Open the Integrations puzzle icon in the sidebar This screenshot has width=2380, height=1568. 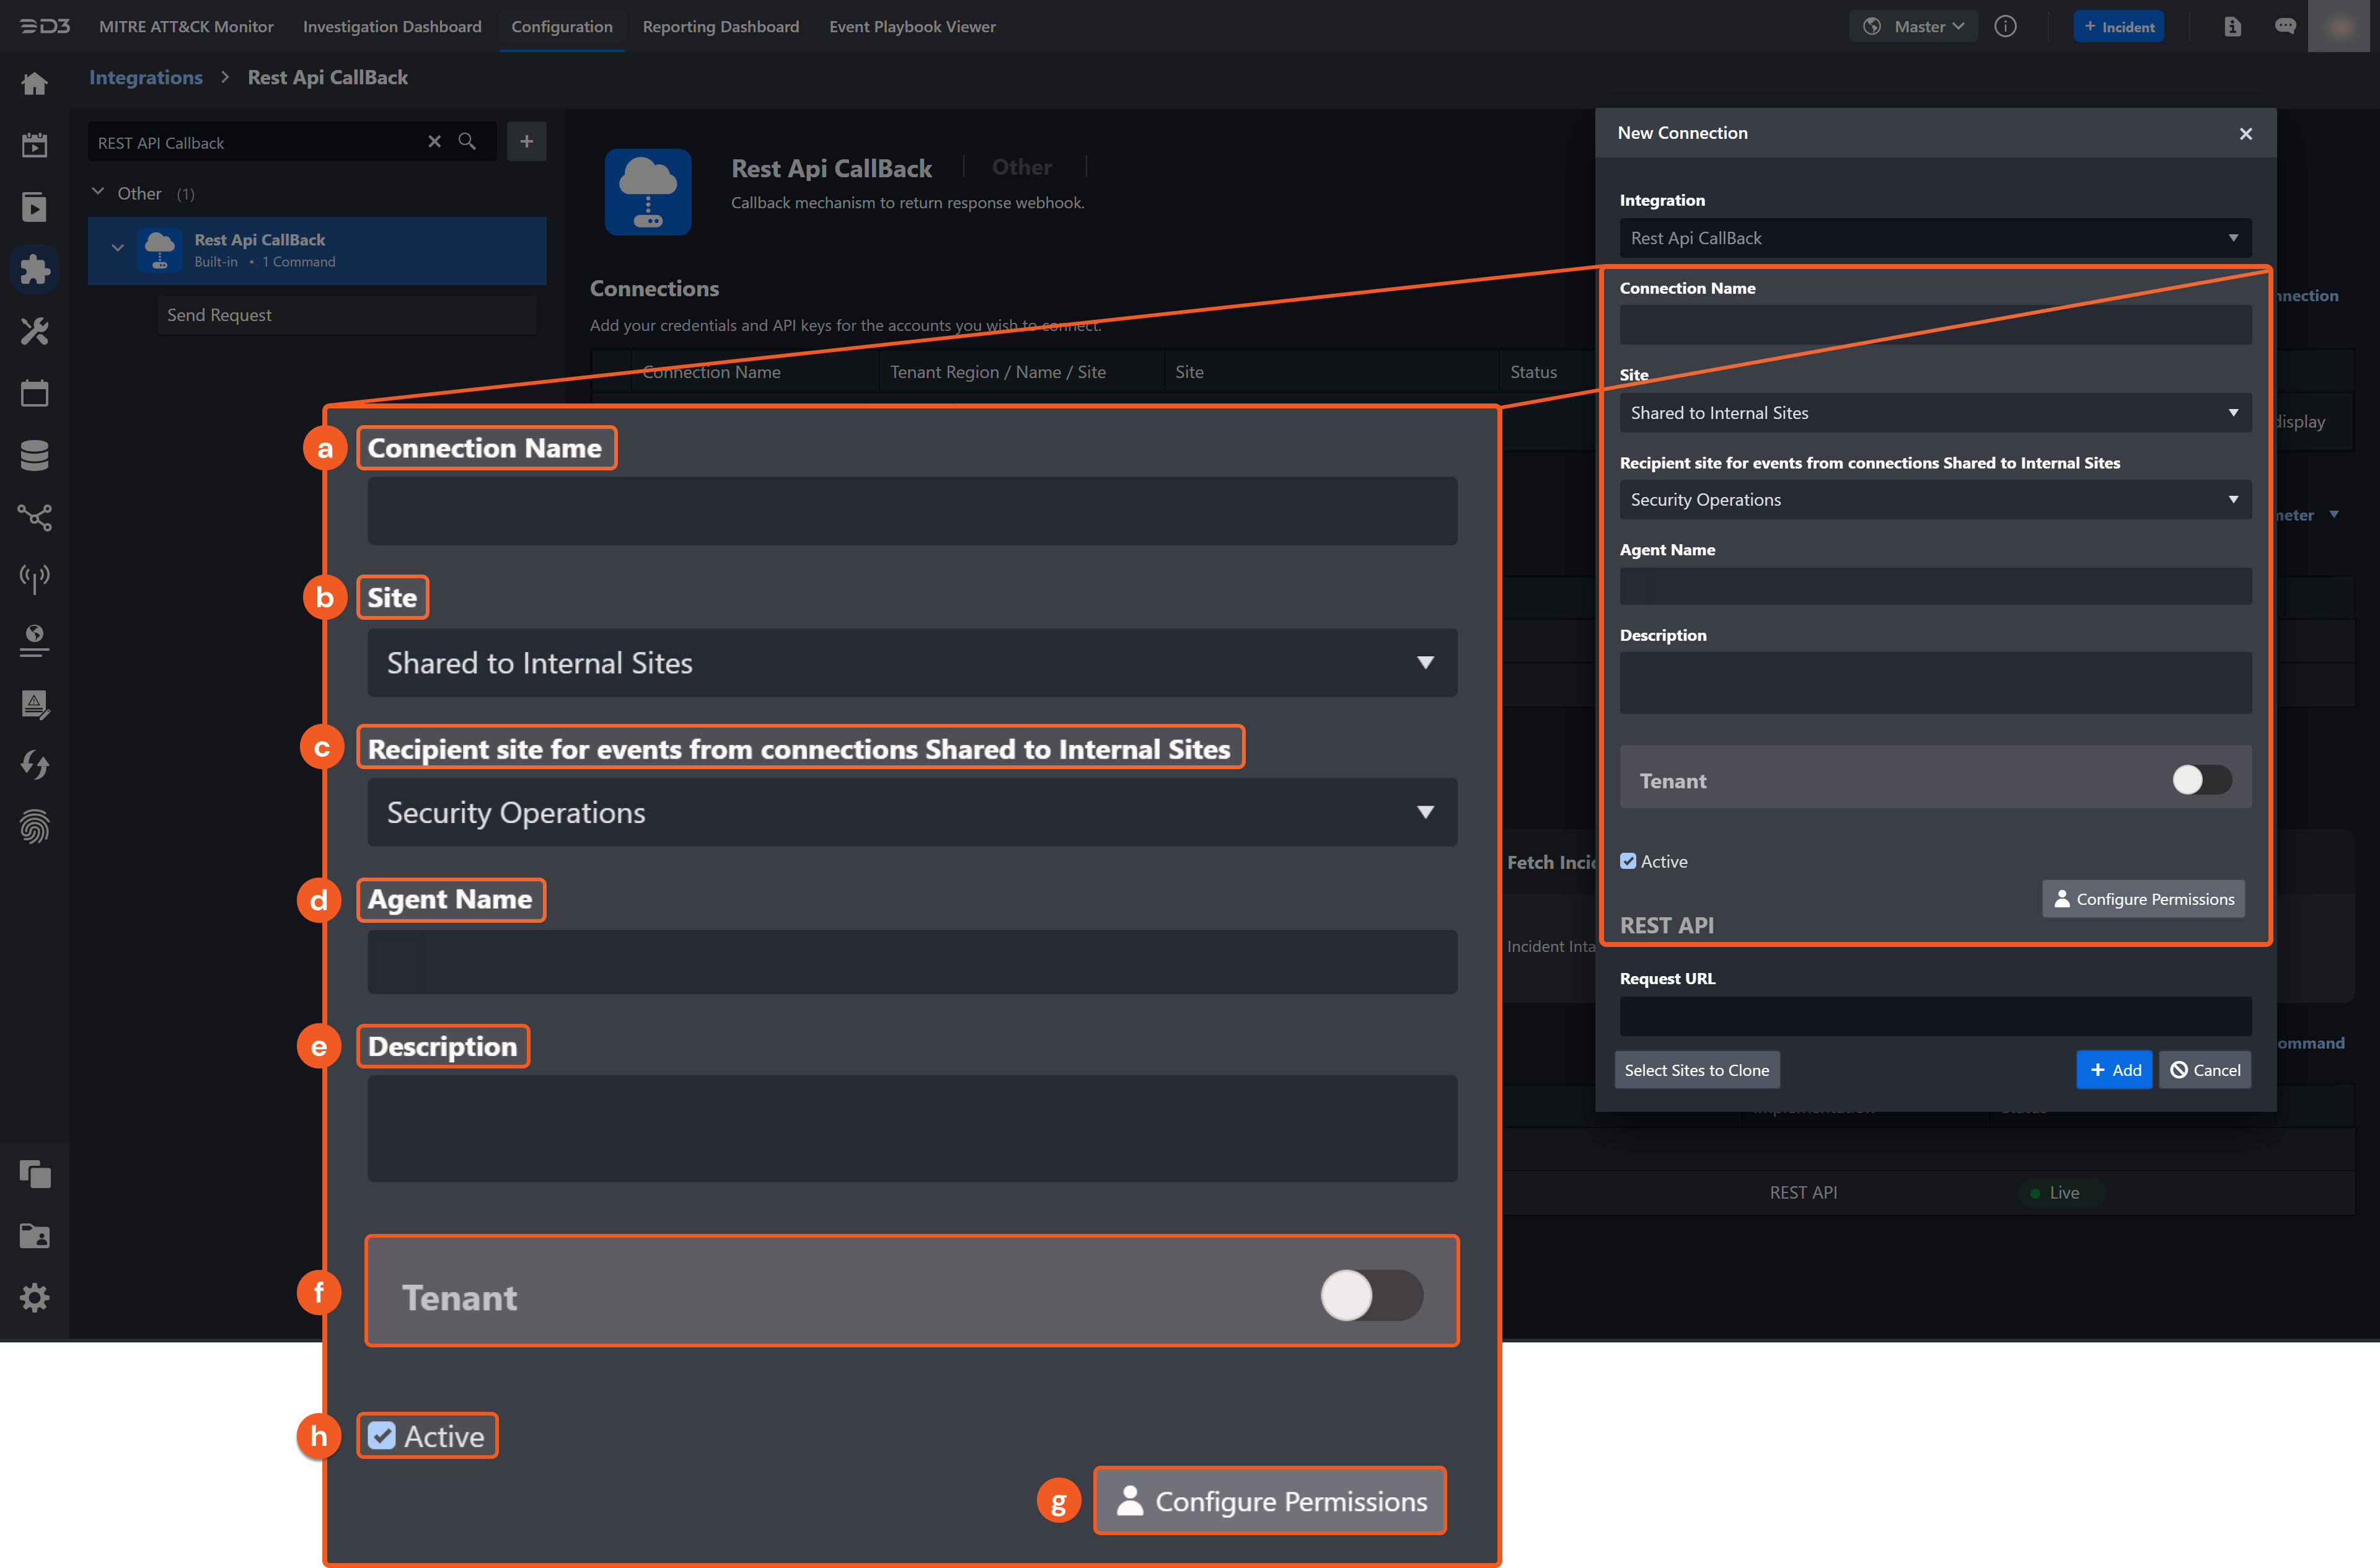click(x=35, y=269)
